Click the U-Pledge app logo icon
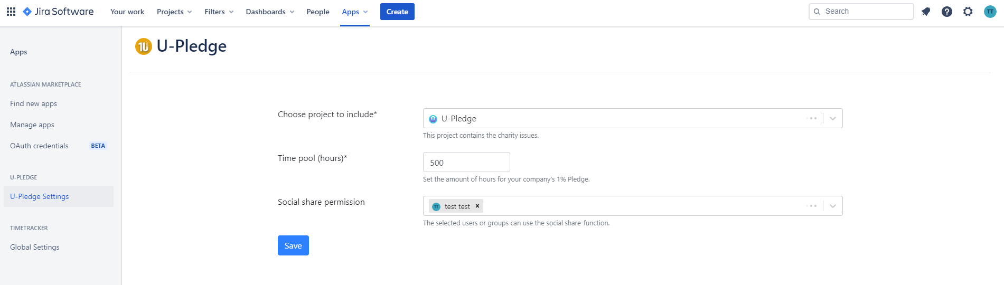 (x=143, y=46)
